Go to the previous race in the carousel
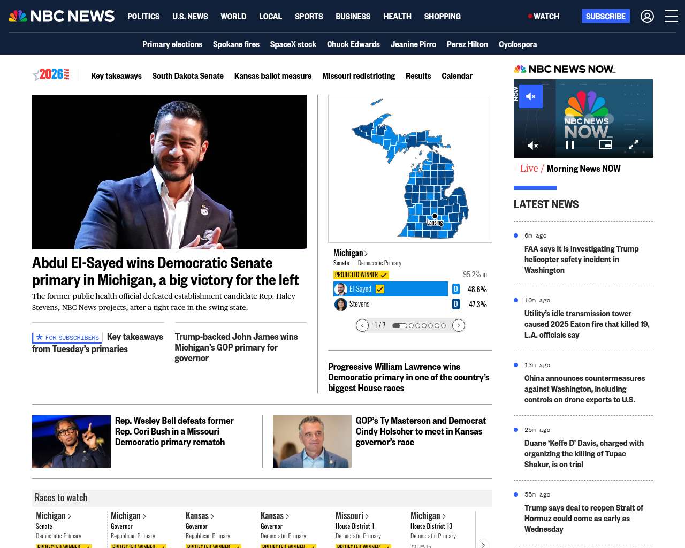The image size is (685, 548). (x=362, y=325)
